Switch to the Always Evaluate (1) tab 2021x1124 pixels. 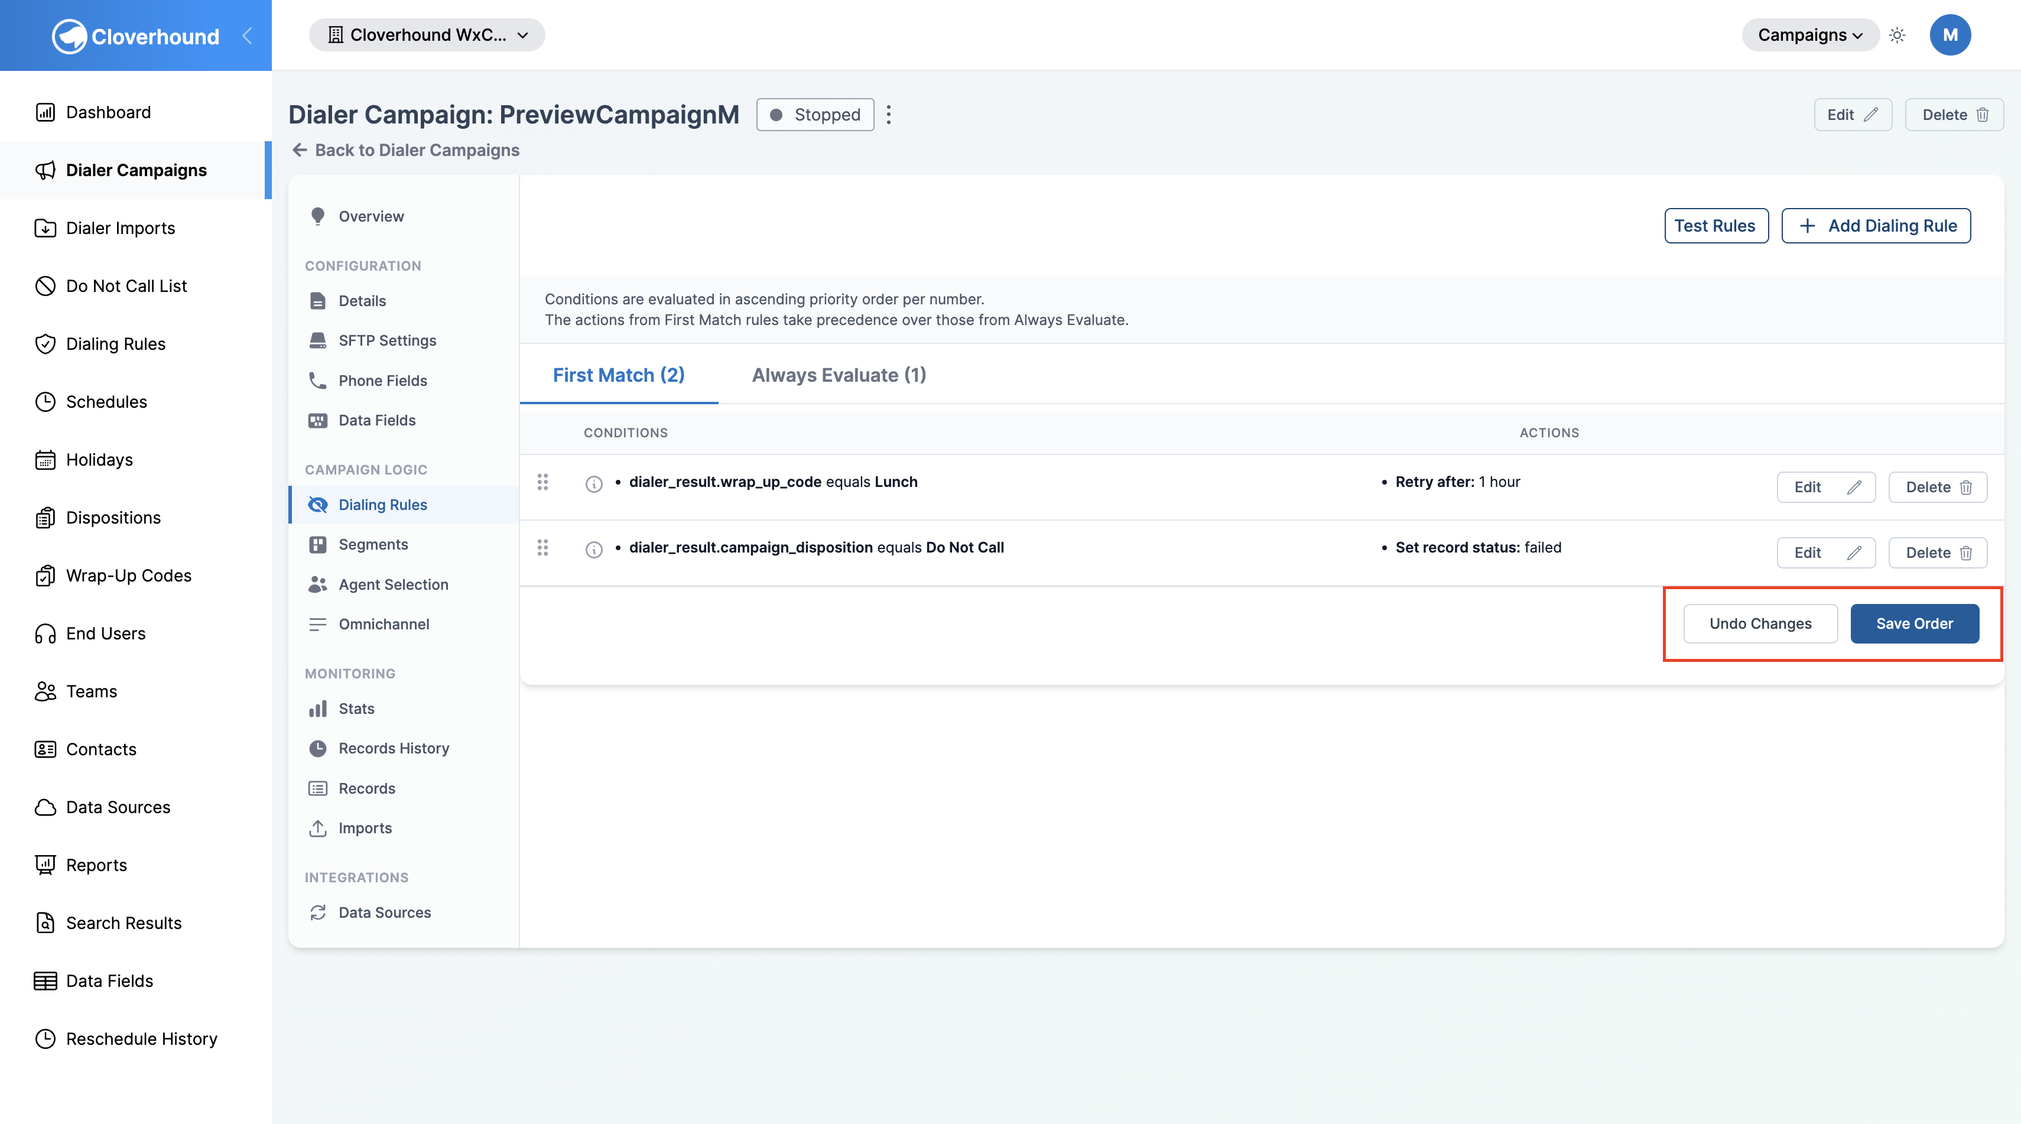point(839,375)
